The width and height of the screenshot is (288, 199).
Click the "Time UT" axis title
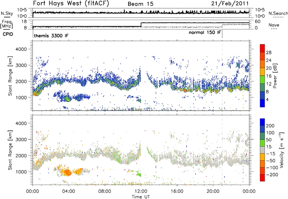coord(141,197)
